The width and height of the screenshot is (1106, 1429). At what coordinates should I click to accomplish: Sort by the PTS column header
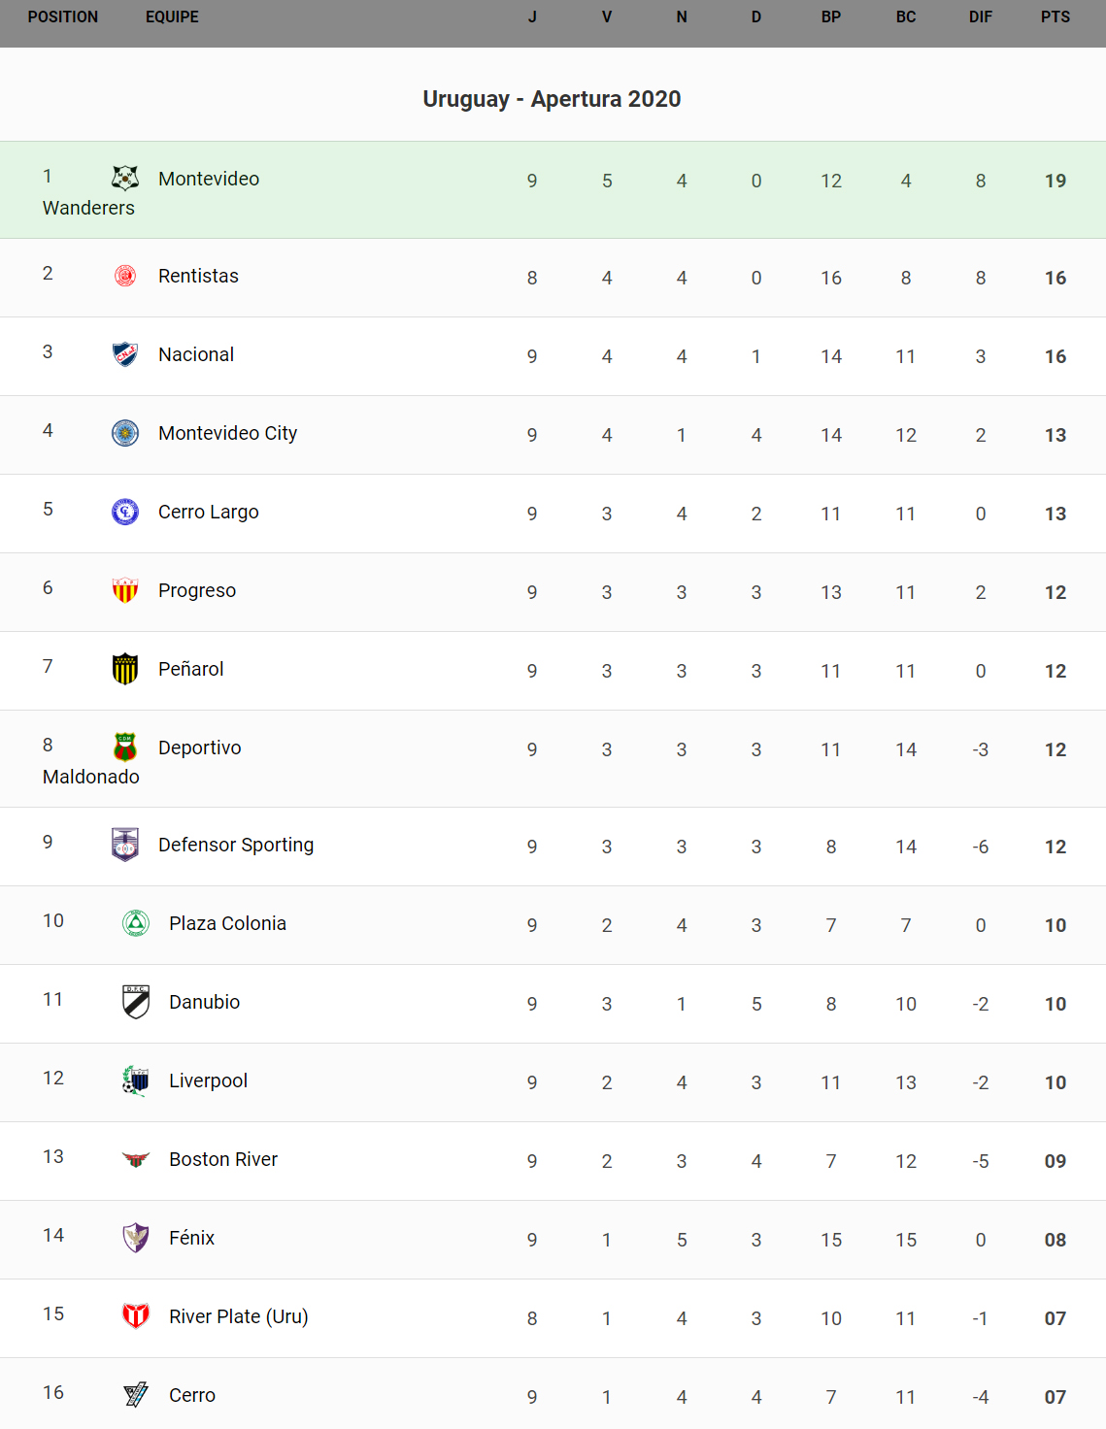pyautogui.click(x=1055, y=17)
